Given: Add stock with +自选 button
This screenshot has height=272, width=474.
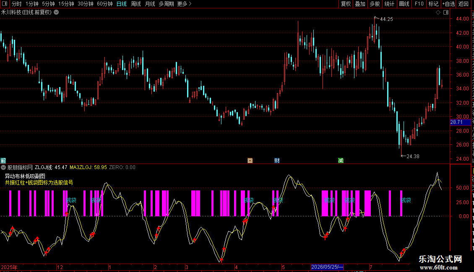Looking at the screenshot, I should pyautogui.click(x=448, y=4).
